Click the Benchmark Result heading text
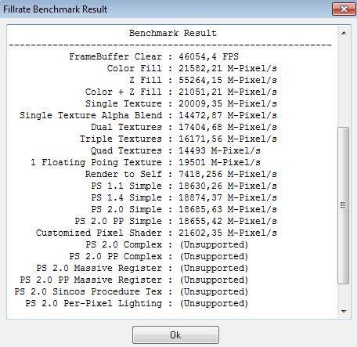The image size is (357, 347). click(173, 33)
